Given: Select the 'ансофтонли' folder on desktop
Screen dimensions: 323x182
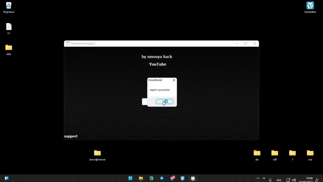Looking at the screenshot, I should (x=97, y=155).
